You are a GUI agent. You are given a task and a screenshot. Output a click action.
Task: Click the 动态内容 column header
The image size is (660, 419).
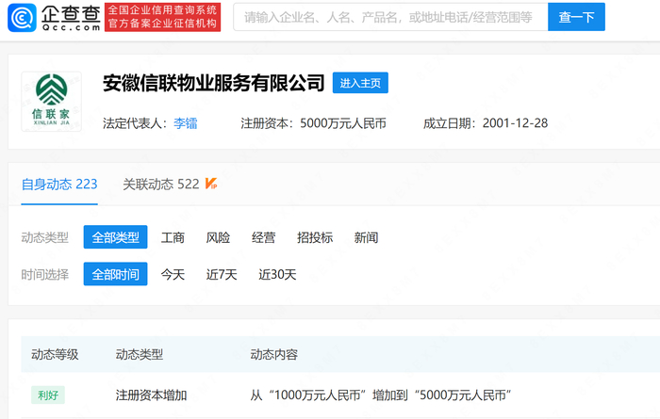pyautogui.click(x=274, y=354)
